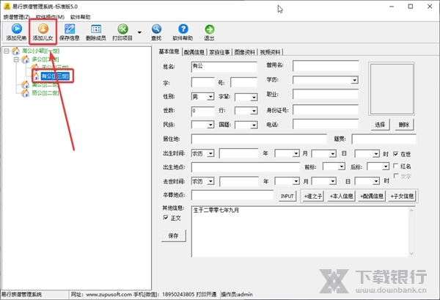Toggle the 在世 checkbox
The width and height of the screenshot is (440, 300).
396,154
